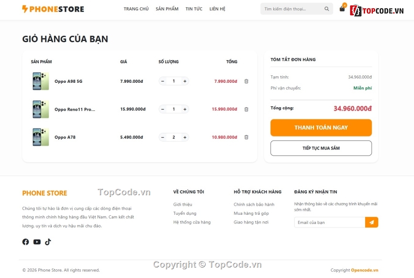Viewport: 414px width, 278px height.
Task: Open the shopping cart icon with badge
Action: click(342, 8)
